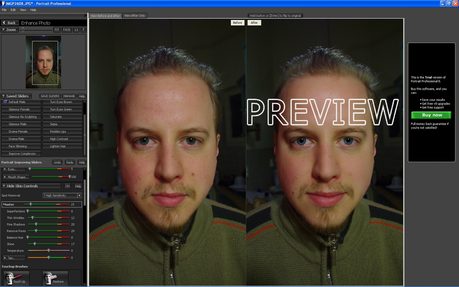Click the green Buy now button
459x287 pixels.
pyautogui.click(x=431, y=115)
